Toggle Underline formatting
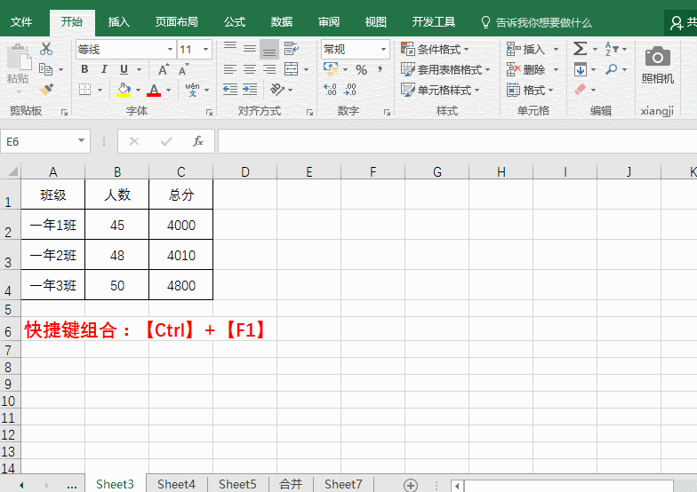 (124, 69)
